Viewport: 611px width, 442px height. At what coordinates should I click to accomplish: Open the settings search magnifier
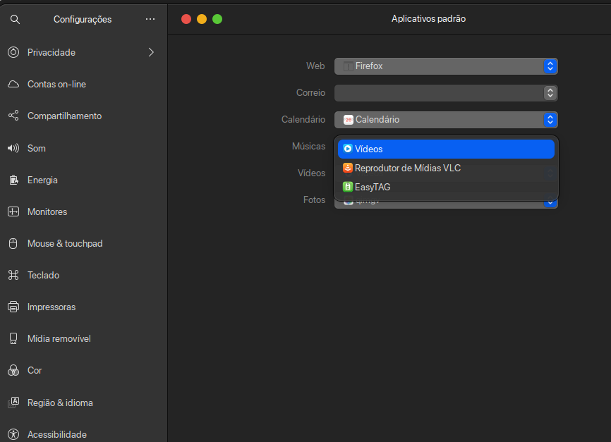click(x=15, y=19)
